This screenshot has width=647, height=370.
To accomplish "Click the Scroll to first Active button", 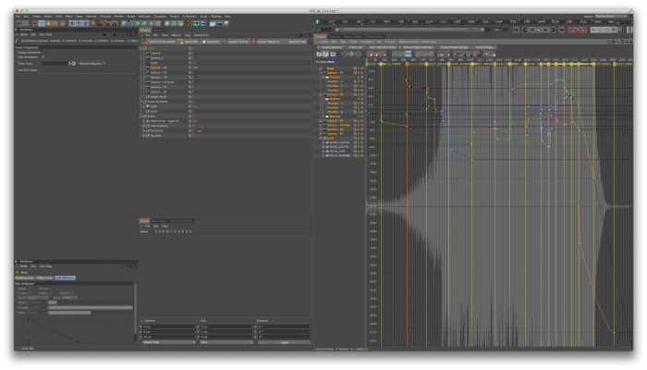I will pos(159,42).
